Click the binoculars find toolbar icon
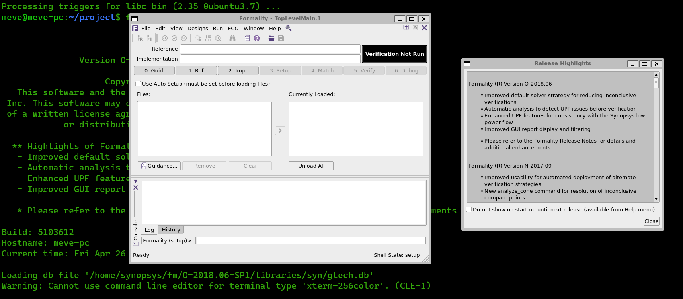 [232, 38]
